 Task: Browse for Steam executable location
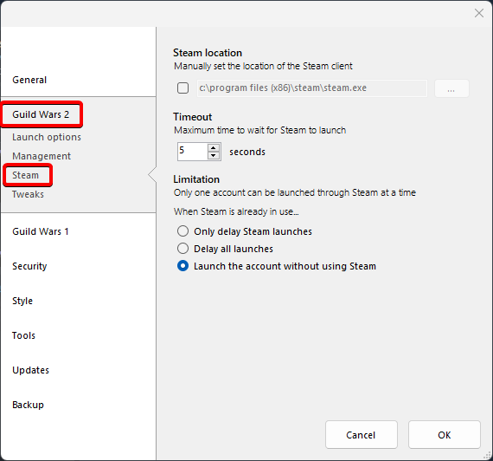[x=451, y=88]
